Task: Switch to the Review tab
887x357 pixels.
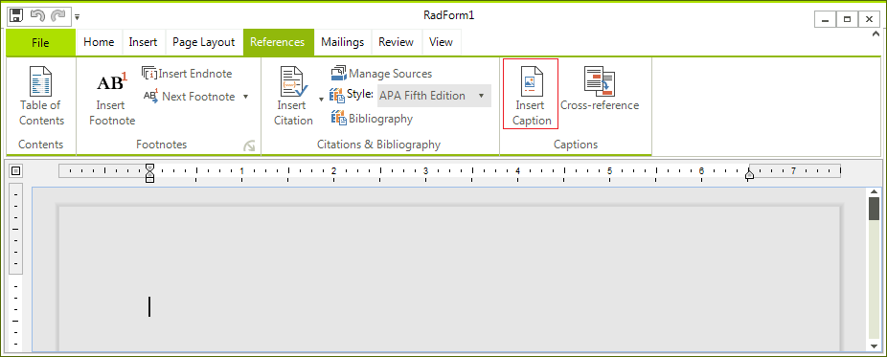Action: [396, 42]
